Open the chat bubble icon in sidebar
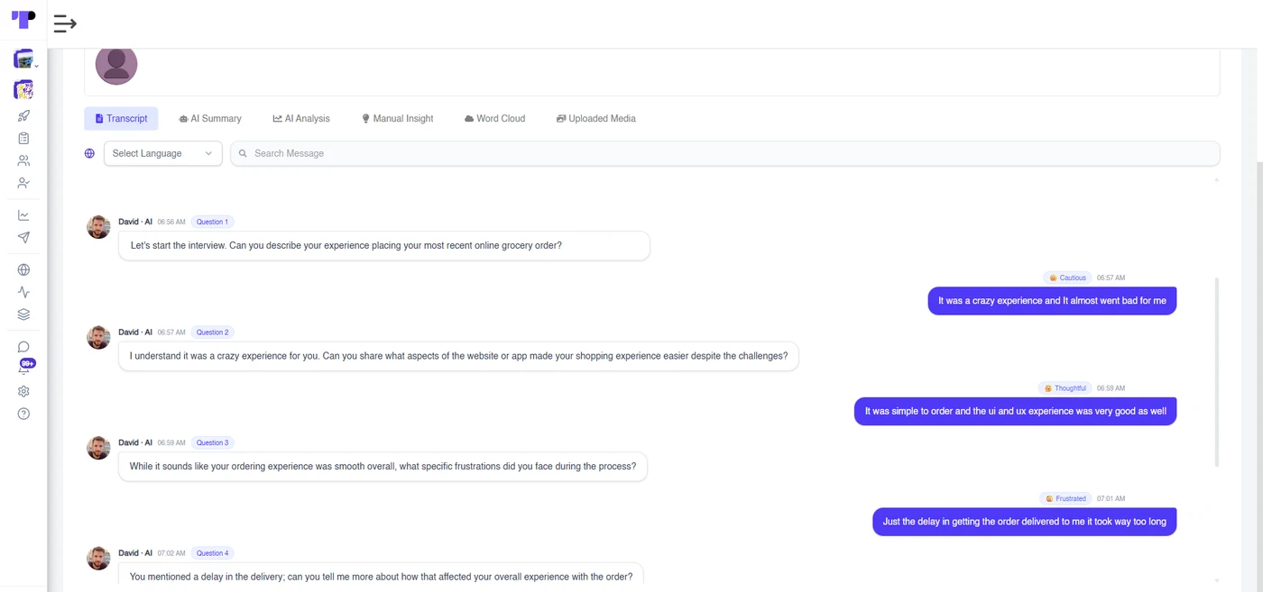This screenshot has height=592, width=1263. 23,347
